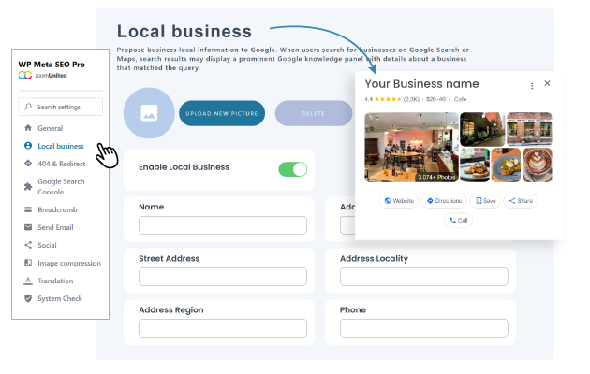Select Breadcrumb in the sidebar
590x374 pixels.
(57, 209)
